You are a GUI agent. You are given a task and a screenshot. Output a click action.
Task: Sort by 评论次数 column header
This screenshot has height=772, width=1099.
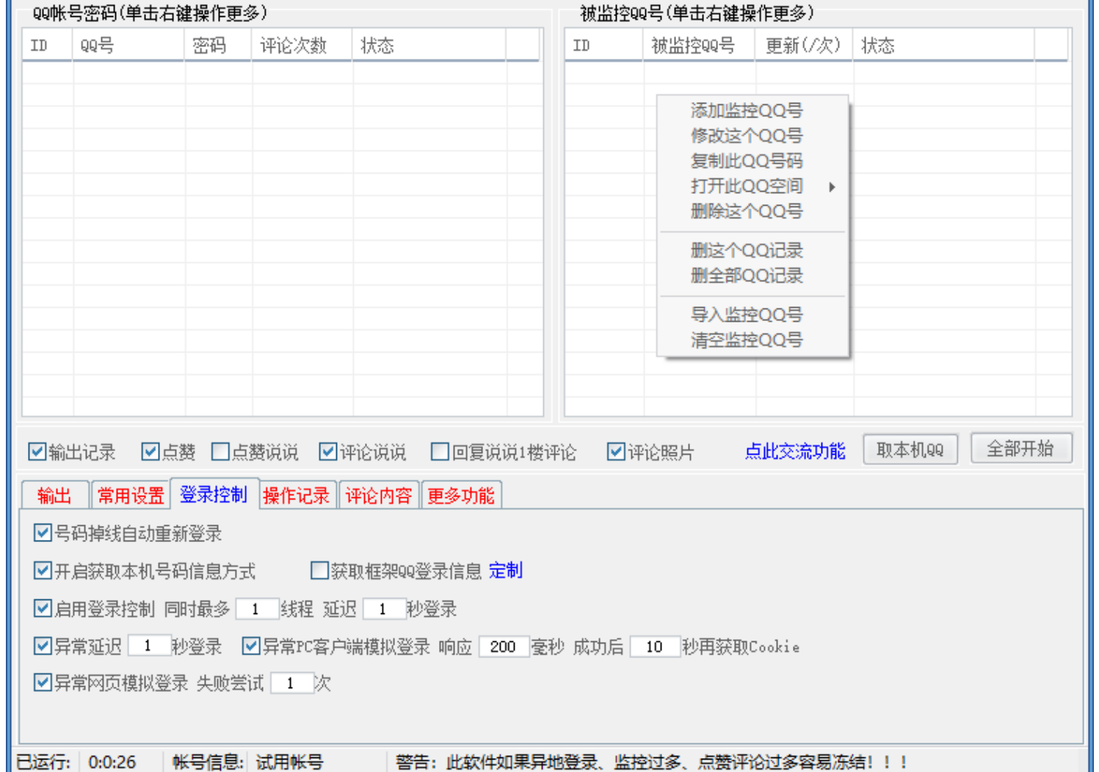[302, 46]
